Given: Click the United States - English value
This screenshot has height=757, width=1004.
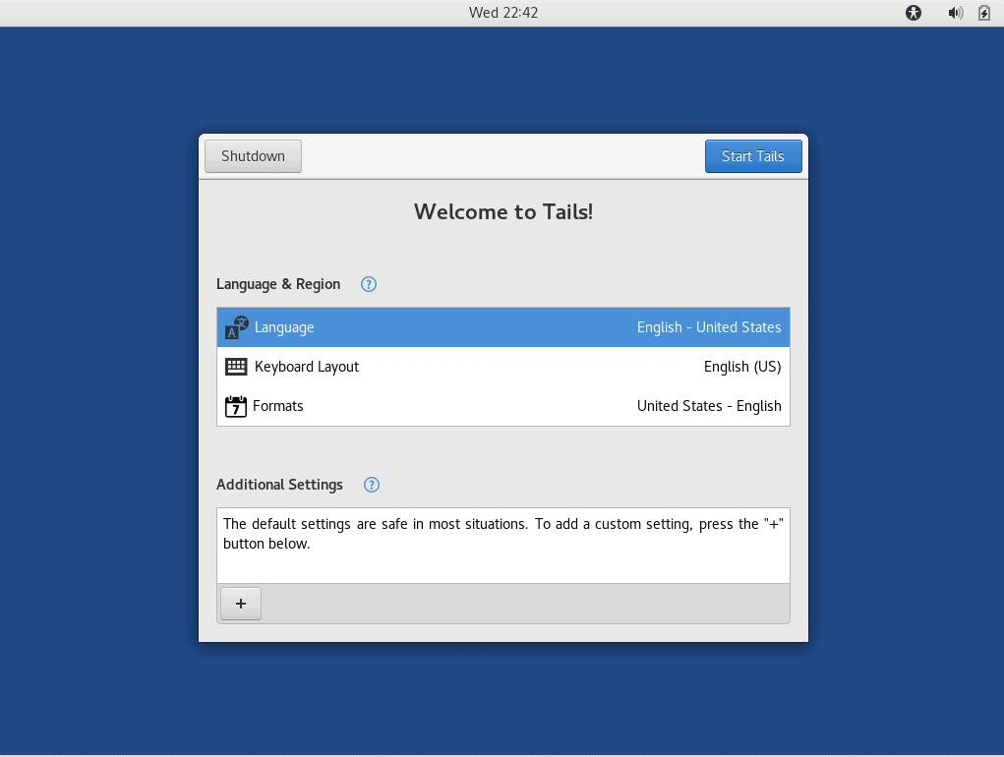Looking at the screenshot, I should (x=709, y=406).
